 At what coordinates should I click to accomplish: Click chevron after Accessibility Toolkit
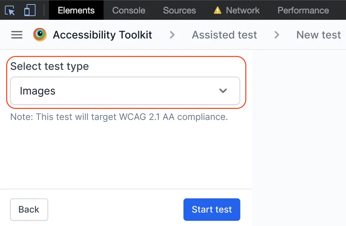click(x=172, y=35)
